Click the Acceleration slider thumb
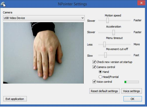The width and height of the screenshot is (147, 107). coord(114,32)
